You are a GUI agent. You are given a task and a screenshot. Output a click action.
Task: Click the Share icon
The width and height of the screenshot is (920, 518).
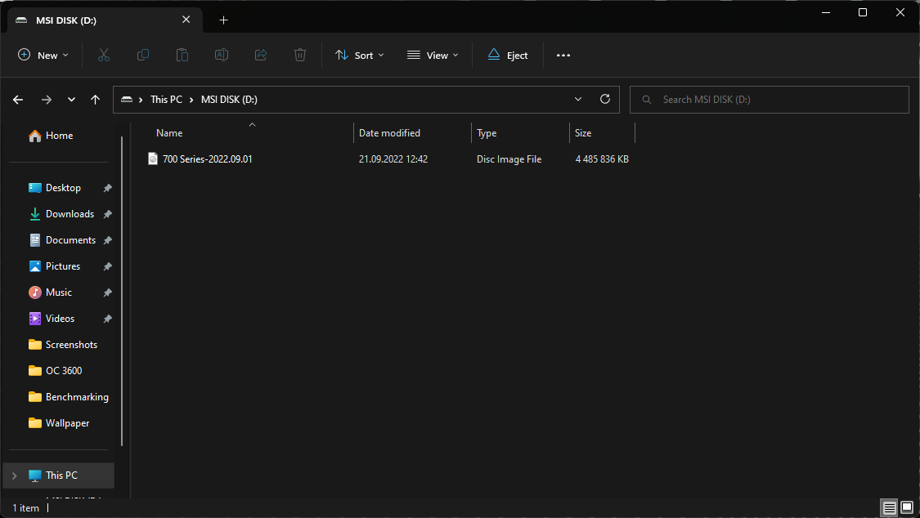tap(260, 55)
